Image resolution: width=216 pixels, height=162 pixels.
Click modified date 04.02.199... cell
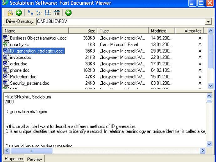[162, 70]
